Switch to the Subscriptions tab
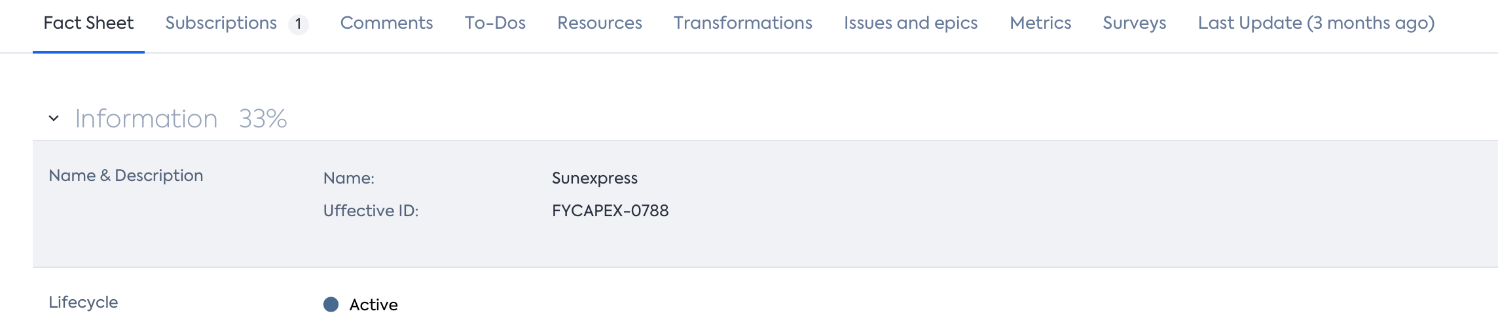1498x324 pixels. click(221, 23)
